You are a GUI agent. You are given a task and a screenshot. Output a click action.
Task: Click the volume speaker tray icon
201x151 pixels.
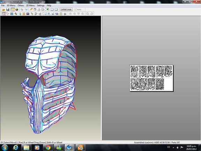(178, 148)
